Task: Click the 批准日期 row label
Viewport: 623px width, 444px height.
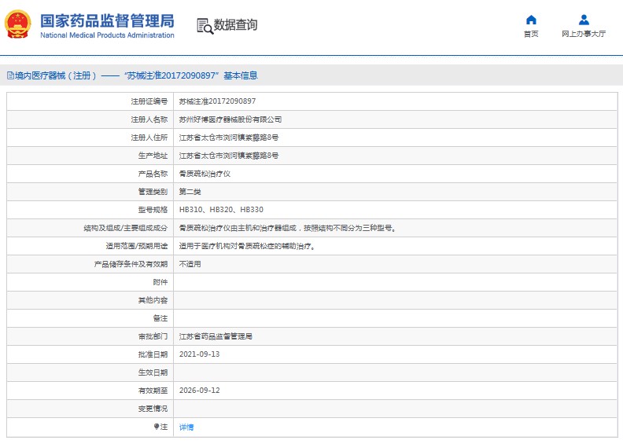Action: tap(153, 354)
